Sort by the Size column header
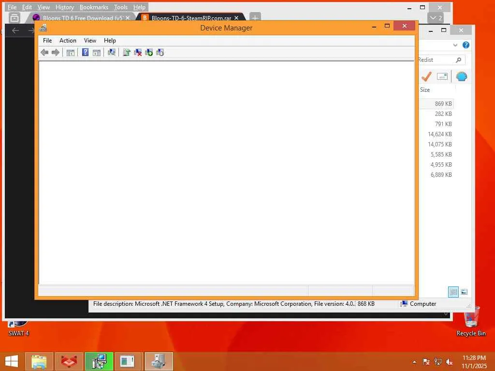495x371 pixels. (x=425, y=90)
